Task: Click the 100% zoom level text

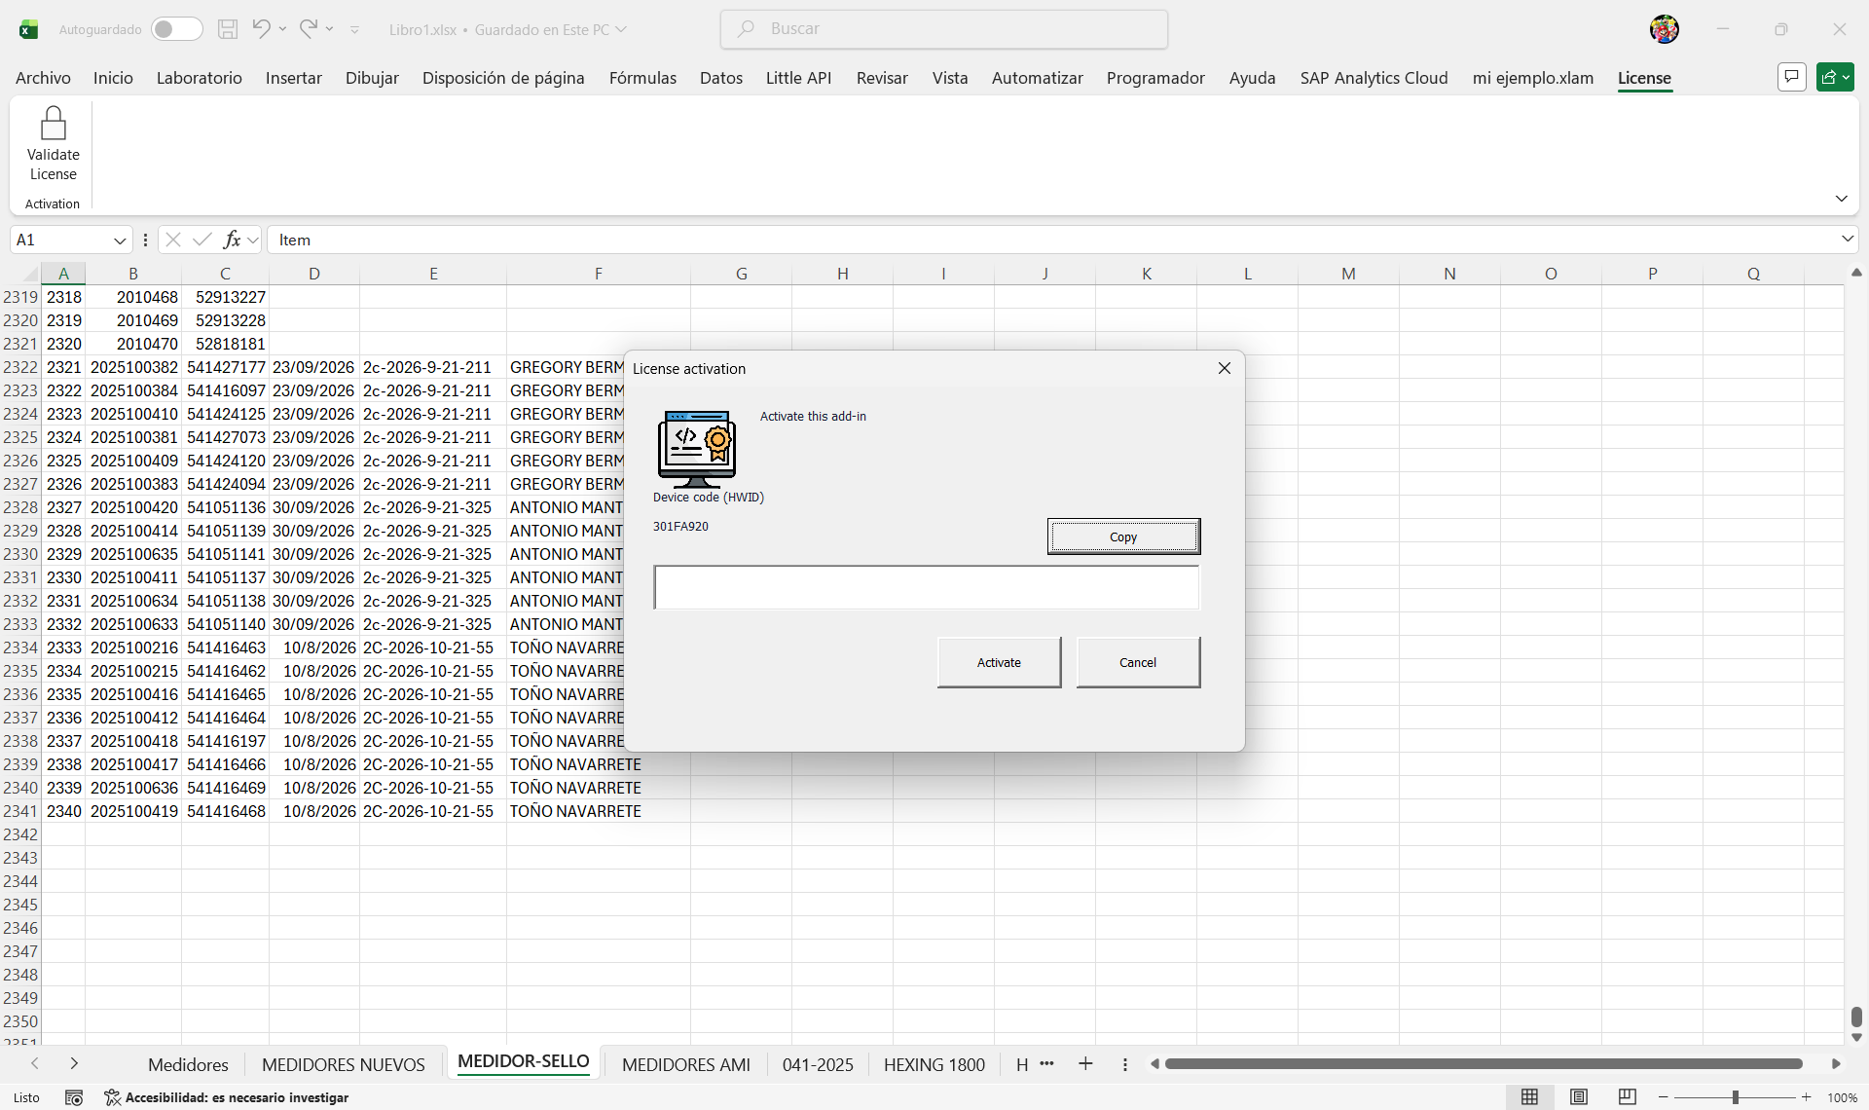Action: click(x=1842, y=1097)
